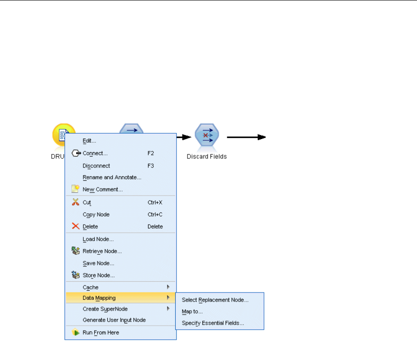Viewport: 417px width, 341px height.
Task: Click the Cut scissors icon
Action: 76,202
